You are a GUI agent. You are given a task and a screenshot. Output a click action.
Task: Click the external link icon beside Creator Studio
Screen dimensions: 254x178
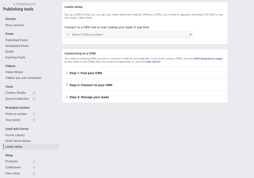(x=34, y=93)
